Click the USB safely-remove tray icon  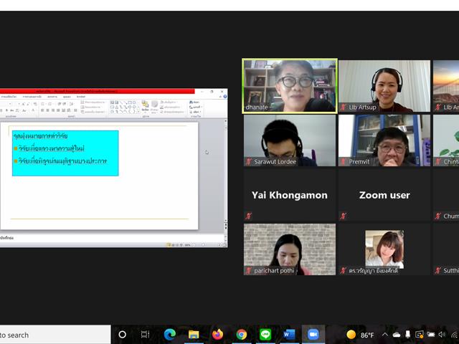tap(408, 335)
